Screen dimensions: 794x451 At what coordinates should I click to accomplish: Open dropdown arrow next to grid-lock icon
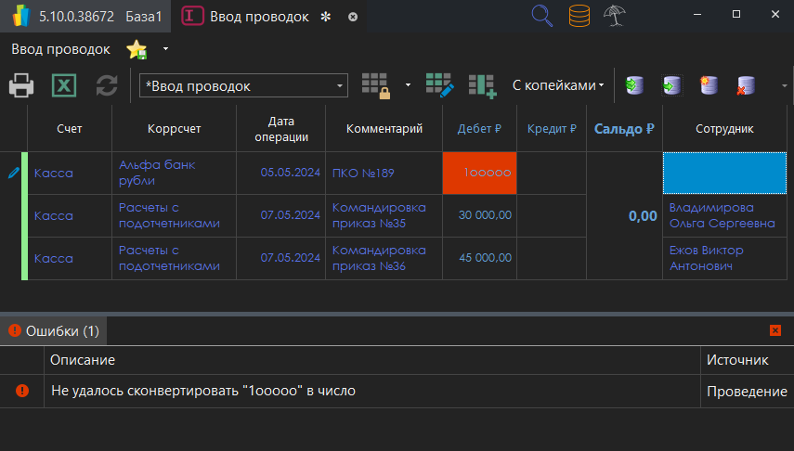click(408, 85)
